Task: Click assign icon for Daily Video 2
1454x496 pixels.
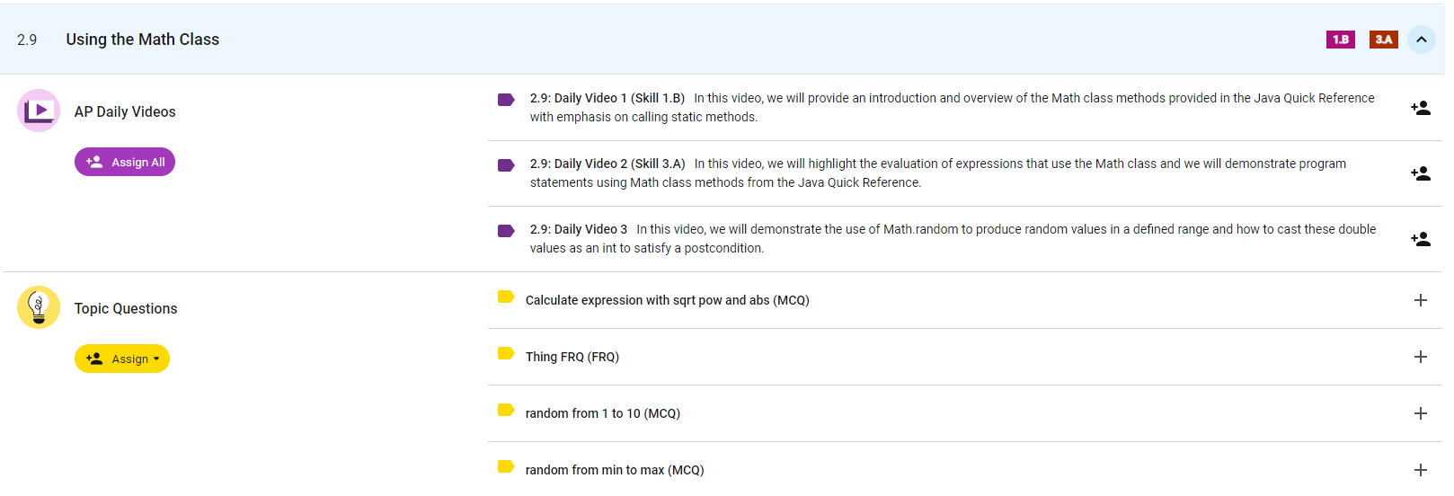Action: [1420, 173]
